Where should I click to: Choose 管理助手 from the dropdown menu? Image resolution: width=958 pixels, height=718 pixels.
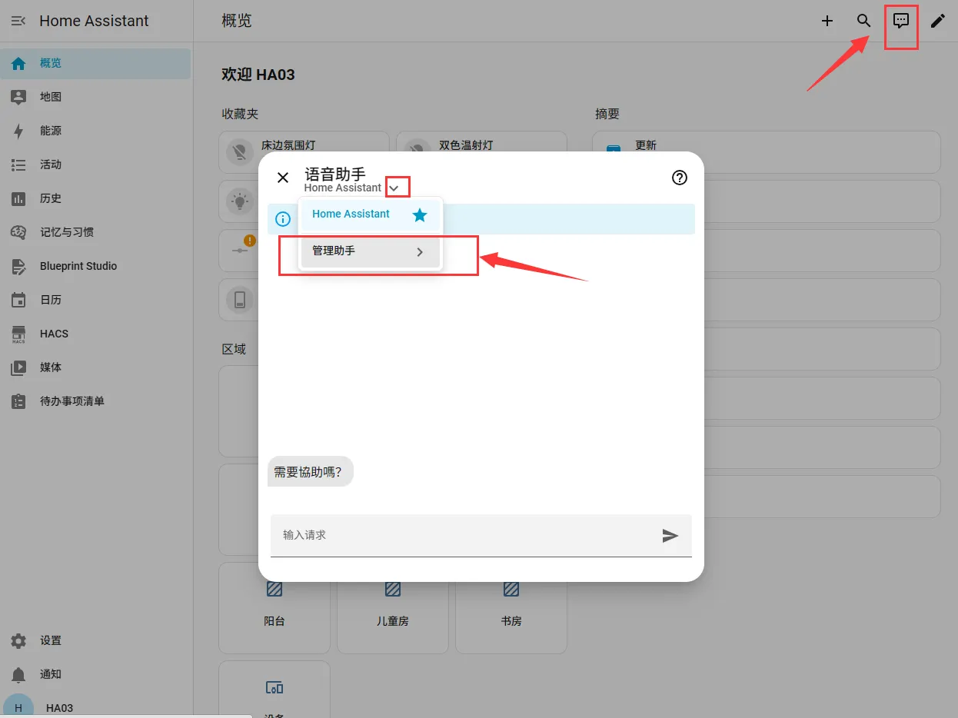pyautogui.click(x=371, y=251)
